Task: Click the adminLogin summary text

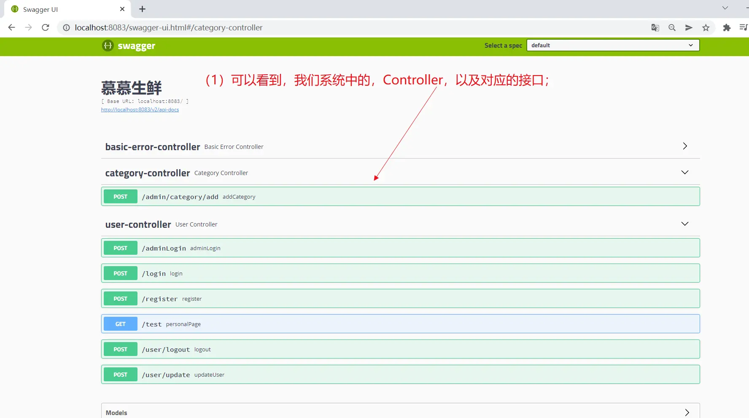Action: pos(205,248)
